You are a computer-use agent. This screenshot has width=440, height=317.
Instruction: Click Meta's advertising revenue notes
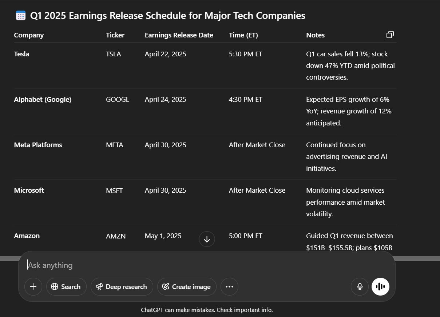[346, 157]
